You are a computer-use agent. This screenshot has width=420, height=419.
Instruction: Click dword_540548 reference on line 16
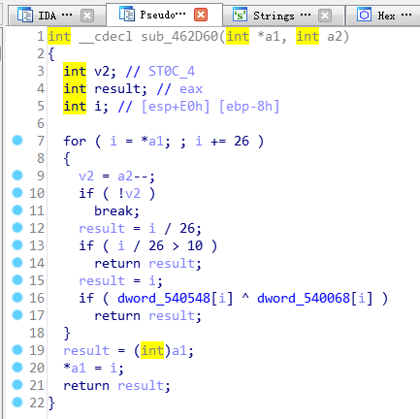click(x=164, y=298)
